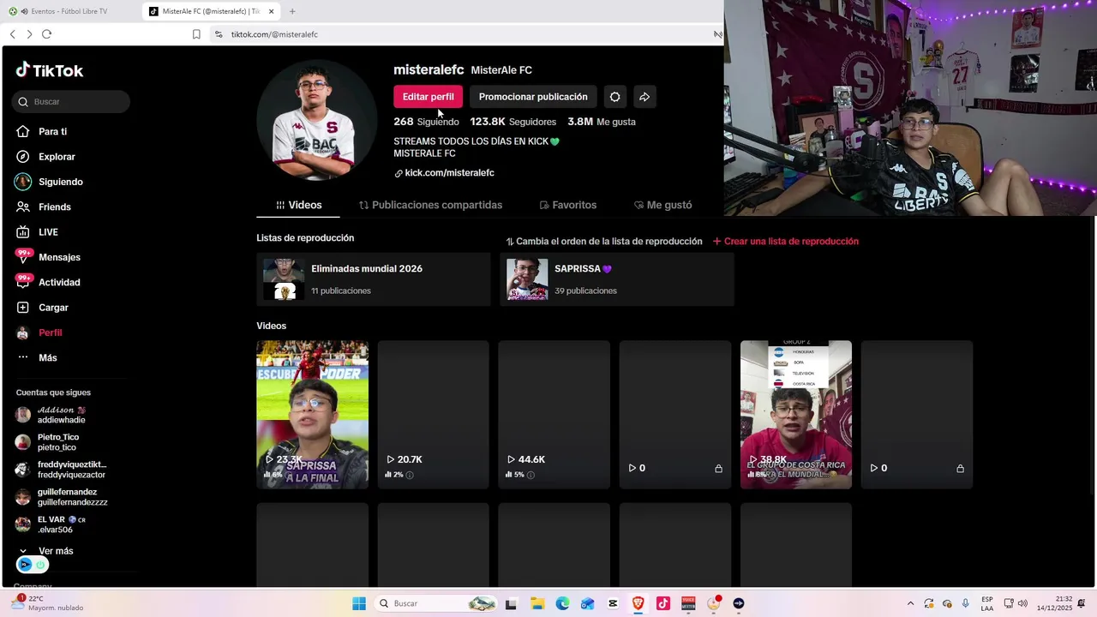1097x617 pixels.
Task: Show hidden system tray icons
Action: [910, 603]
